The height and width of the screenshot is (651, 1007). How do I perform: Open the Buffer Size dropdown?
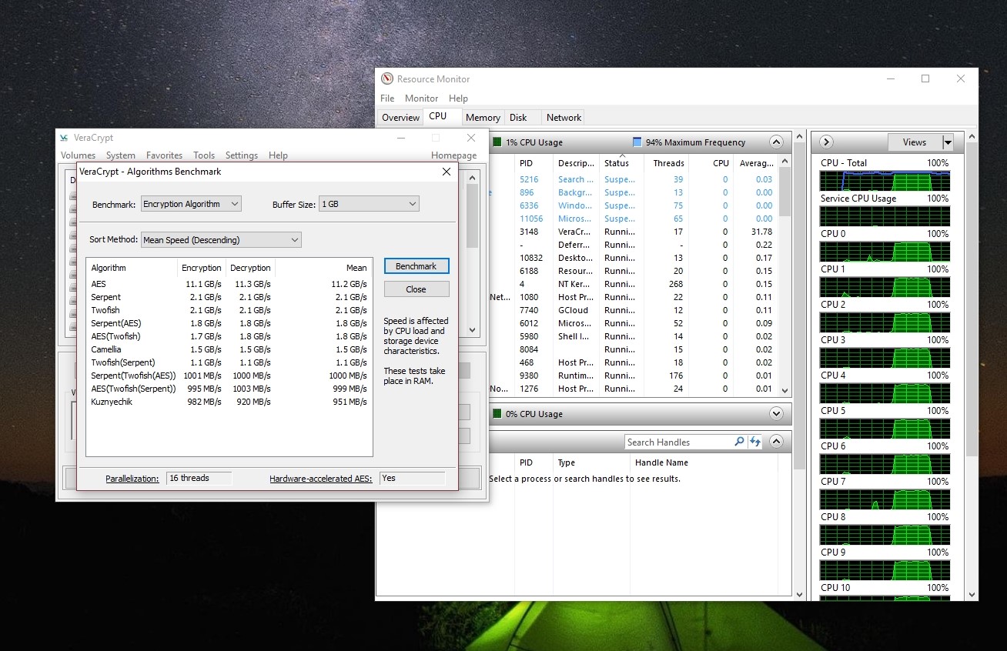tap(369, 204)
